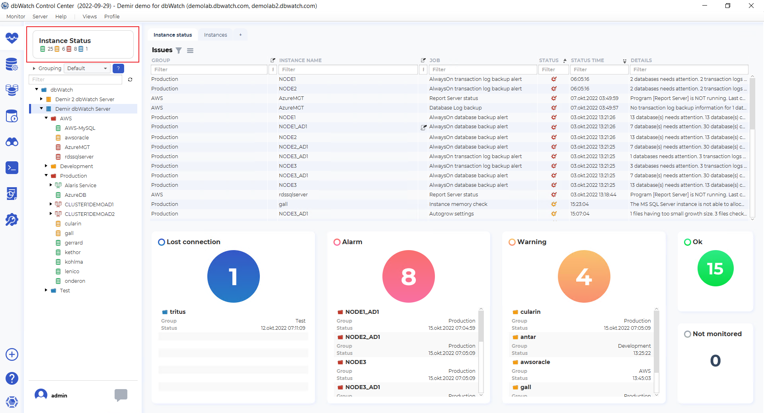Open the database scheduler clock icon

12,116
